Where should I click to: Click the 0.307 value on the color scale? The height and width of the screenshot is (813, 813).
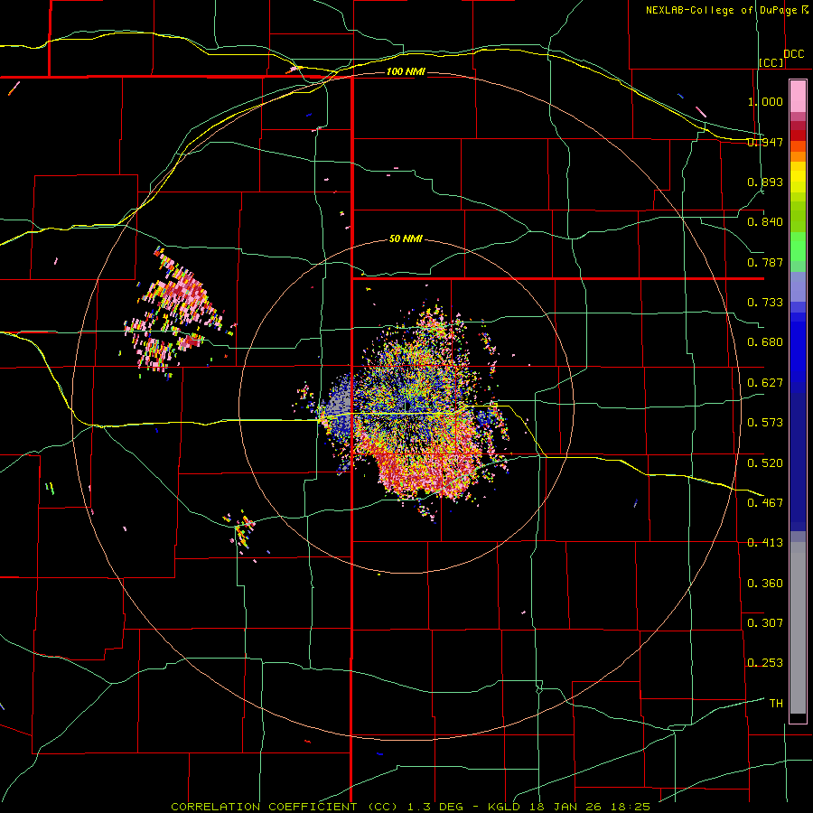pos(765,623)
